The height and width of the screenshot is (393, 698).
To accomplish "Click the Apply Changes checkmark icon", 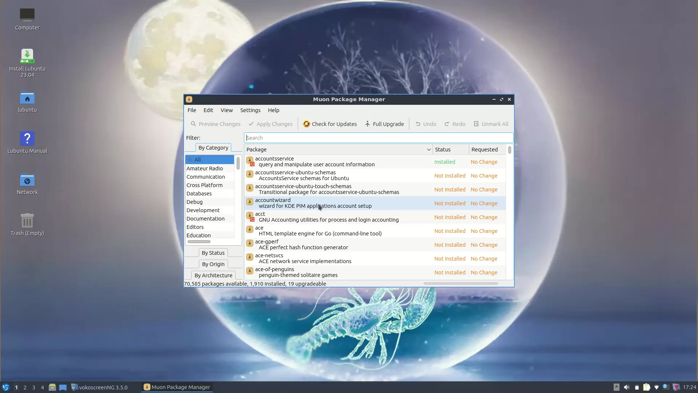I will 251,124.
